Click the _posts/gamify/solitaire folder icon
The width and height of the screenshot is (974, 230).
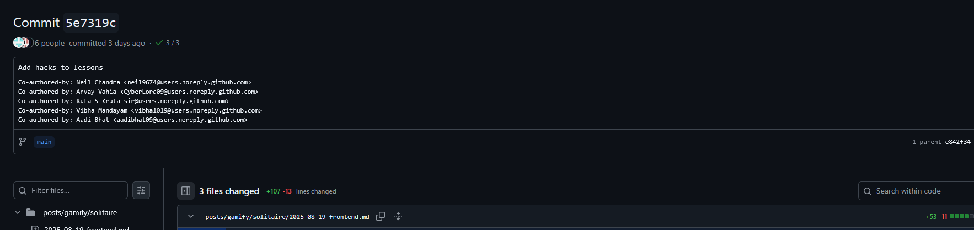click(31, 212)
